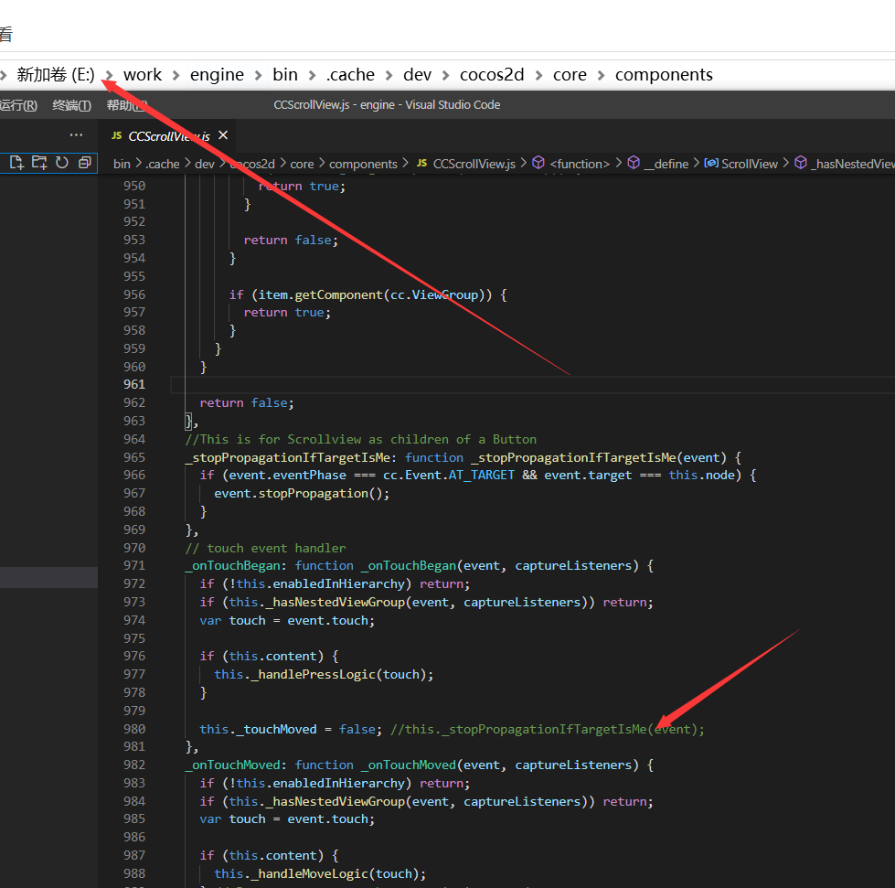Open the sidebar more actions ellipsis menu
This screenshot has height=888, width=895.
(76, 135)
